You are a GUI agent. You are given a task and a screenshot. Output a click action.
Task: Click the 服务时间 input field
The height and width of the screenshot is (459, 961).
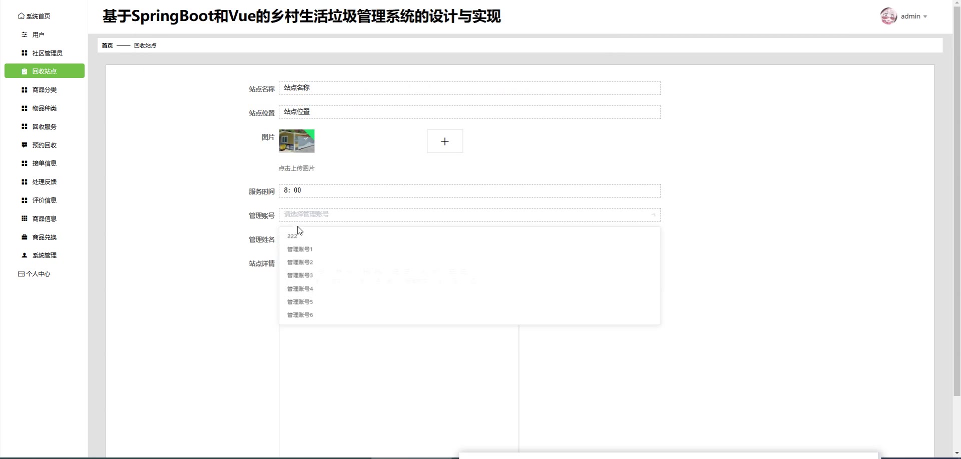click(x=469, y=191)
